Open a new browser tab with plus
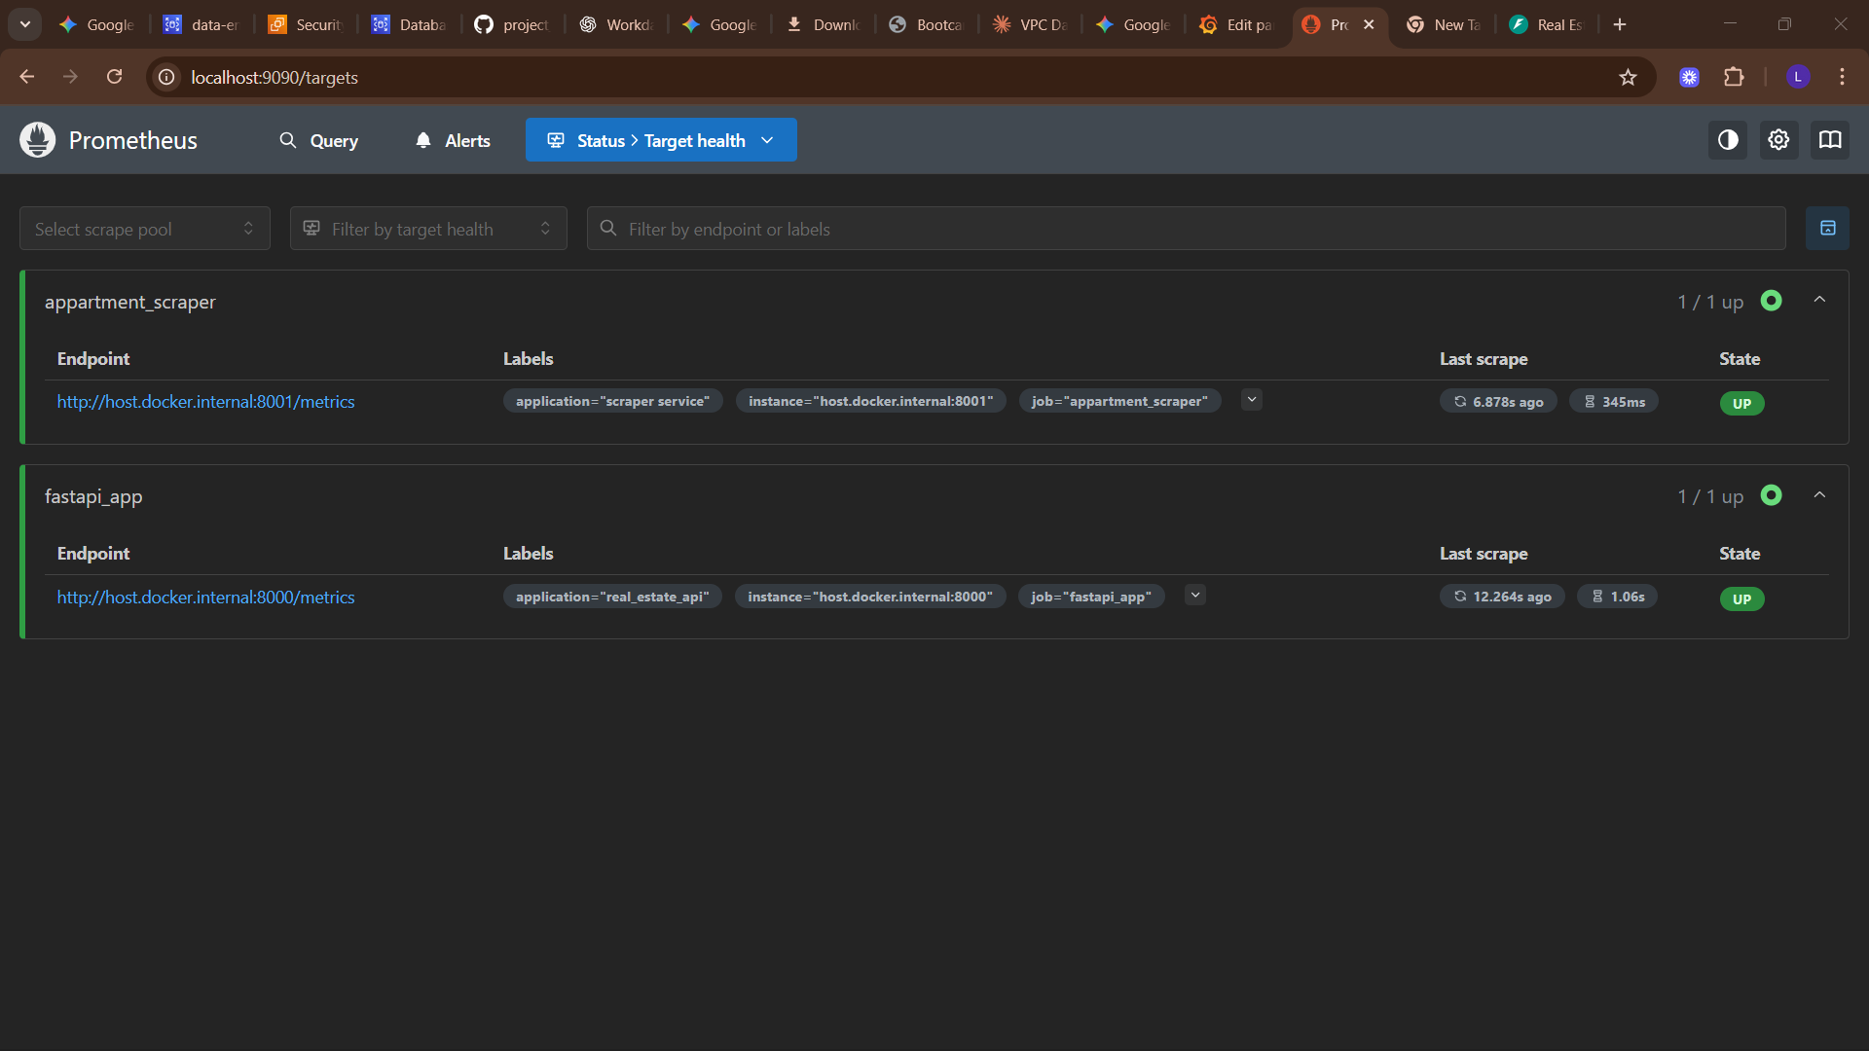Screen dimensions: 1869x1051 pyautogui.click(x=1620, y=24)
